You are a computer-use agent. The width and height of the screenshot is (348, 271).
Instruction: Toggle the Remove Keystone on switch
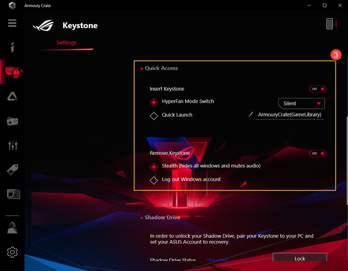pyautogui.click(x=318, y=153)
